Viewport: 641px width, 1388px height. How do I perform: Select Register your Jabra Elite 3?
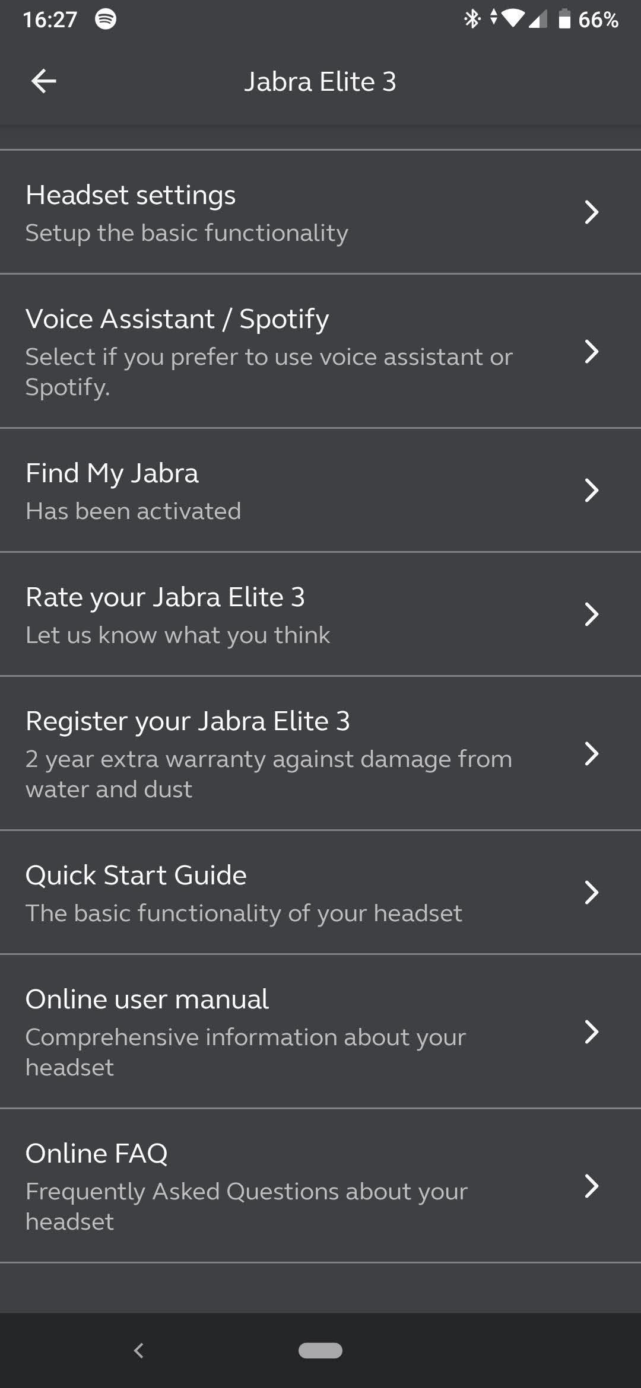(x=188, y=721)
